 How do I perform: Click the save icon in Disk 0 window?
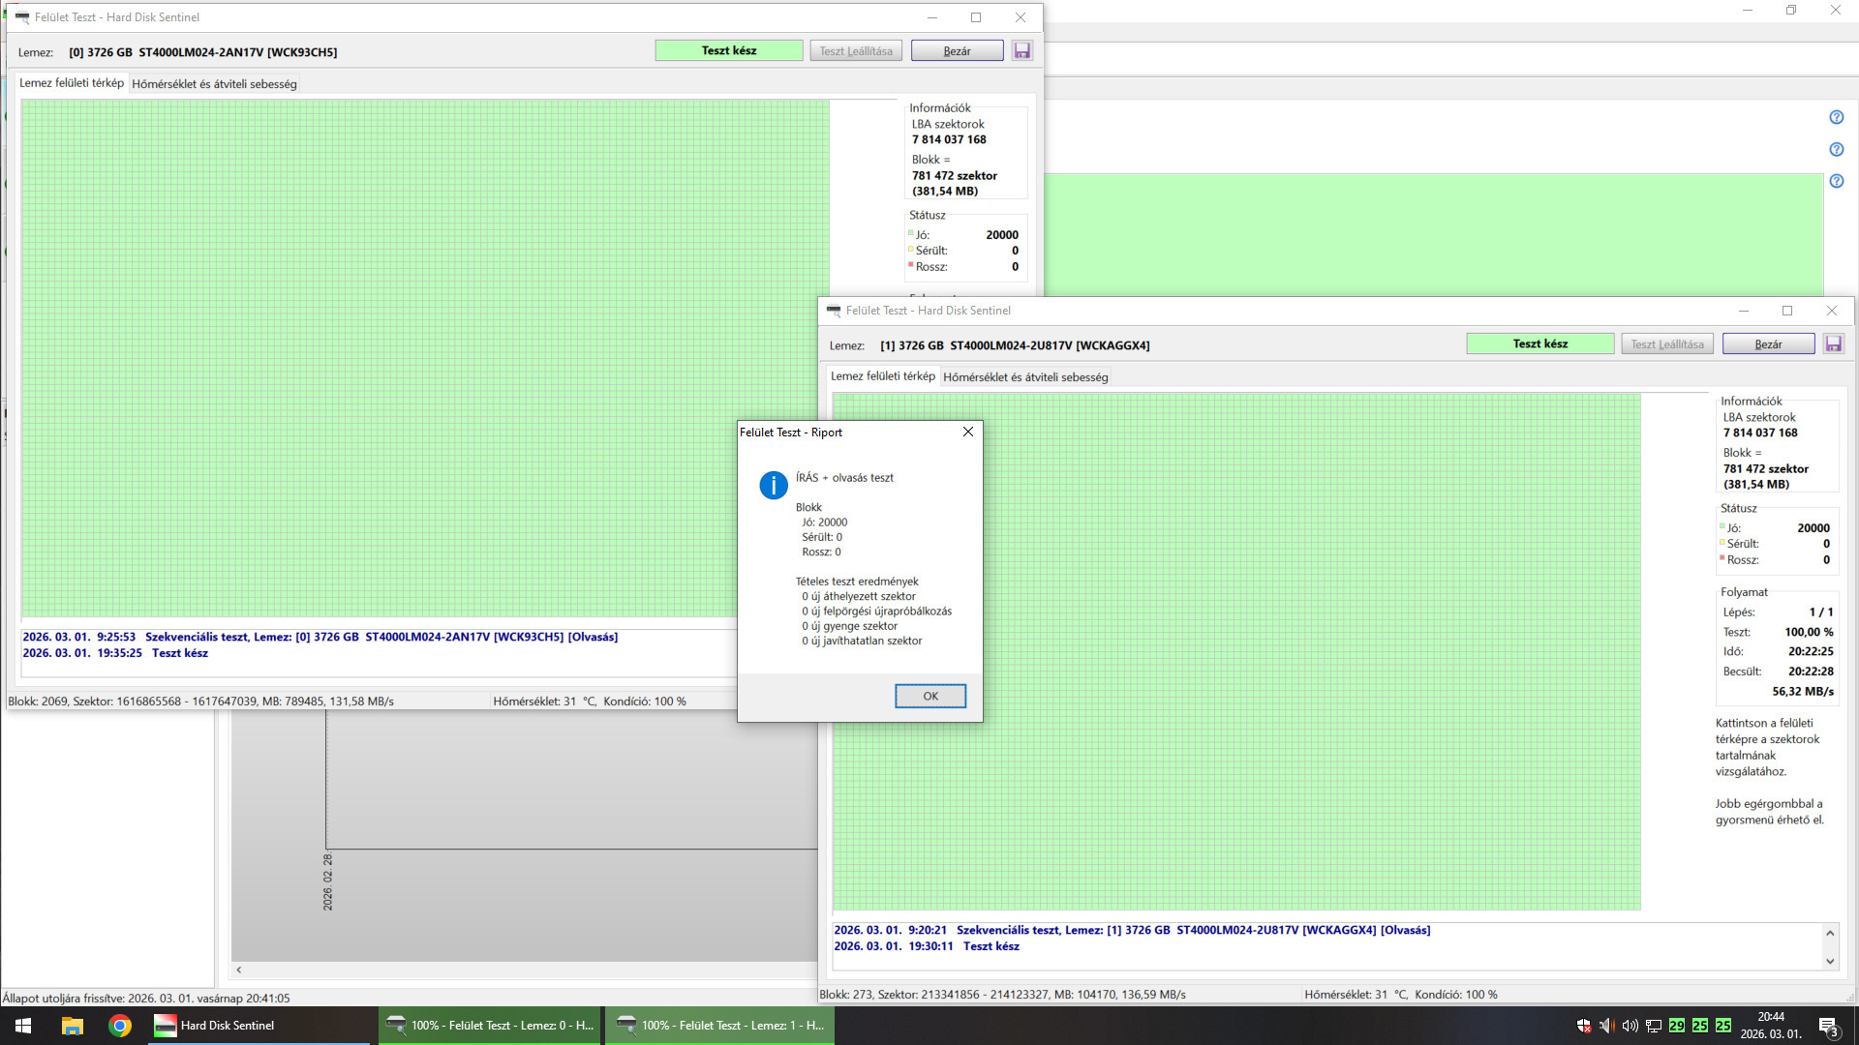(x=1021, y=50)
